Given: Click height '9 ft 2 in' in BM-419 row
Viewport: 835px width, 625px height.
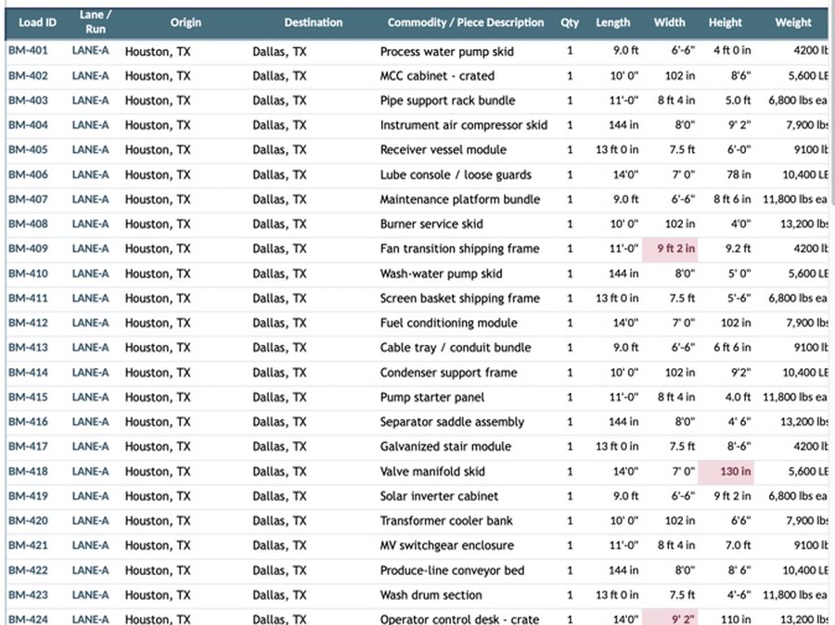Looking at the screenshot, I should click(x=732, y=496).
